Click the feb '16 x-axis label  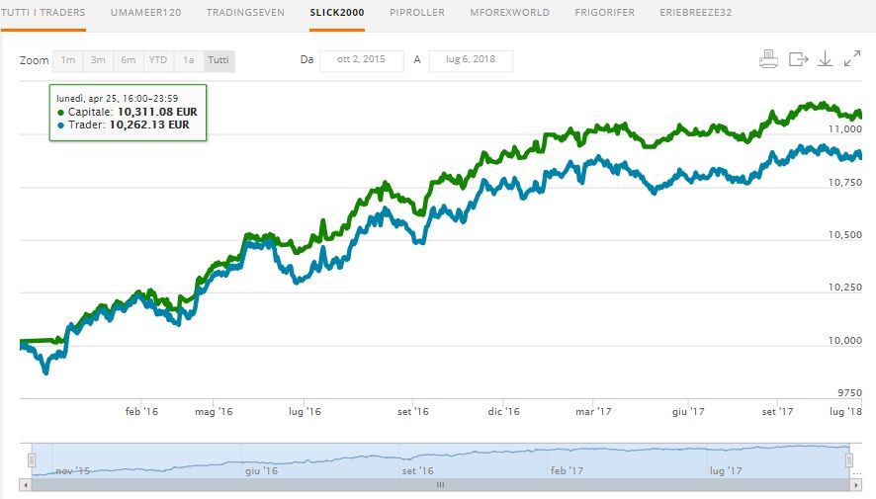pos(141,411)
